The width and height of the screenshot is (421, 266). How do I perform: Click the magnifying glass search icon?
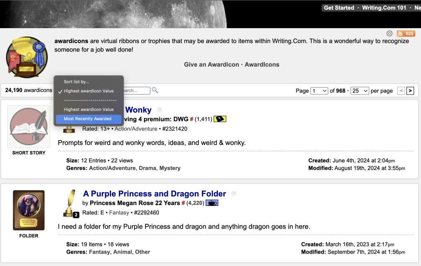pos(155,90)
